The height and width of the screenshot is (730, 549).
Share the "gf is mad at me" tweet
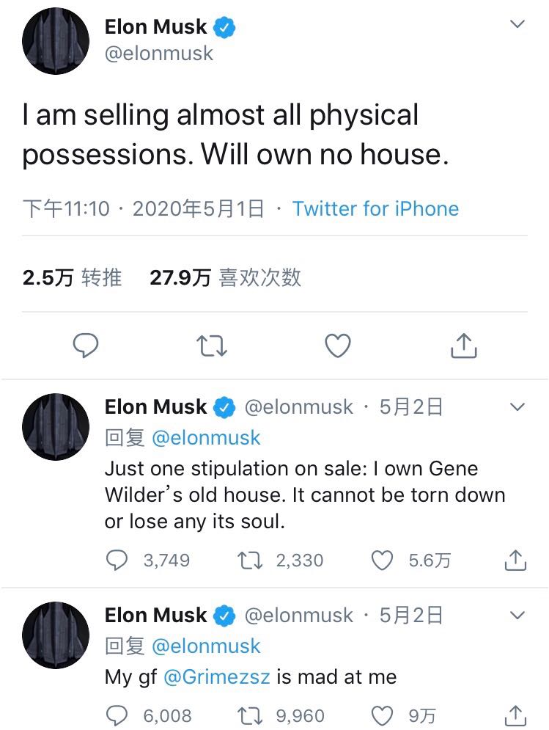point(515,715)
